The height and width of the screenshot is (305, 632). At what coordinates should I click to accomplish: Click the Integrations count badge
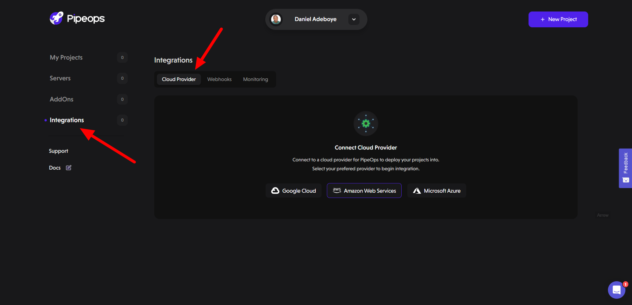point(122,120)
